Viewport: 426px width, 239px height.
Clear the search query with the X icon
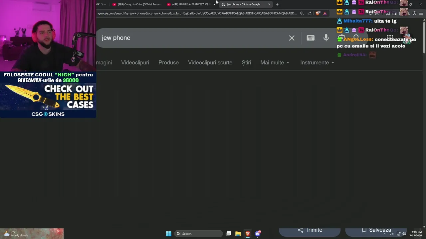[x=292, y=38]
